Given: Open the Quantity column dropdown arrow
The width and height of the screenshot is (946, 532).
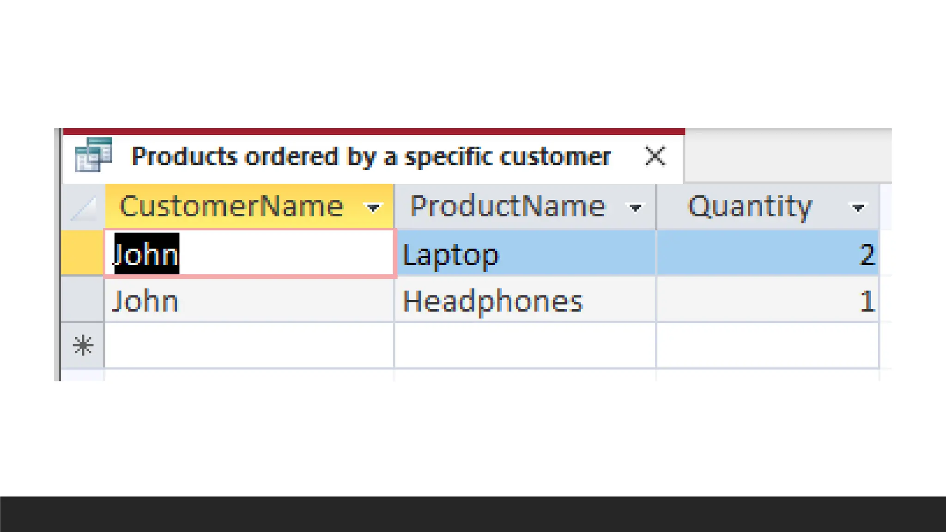Looking at the screenshot, I should [x=858, y=208].
